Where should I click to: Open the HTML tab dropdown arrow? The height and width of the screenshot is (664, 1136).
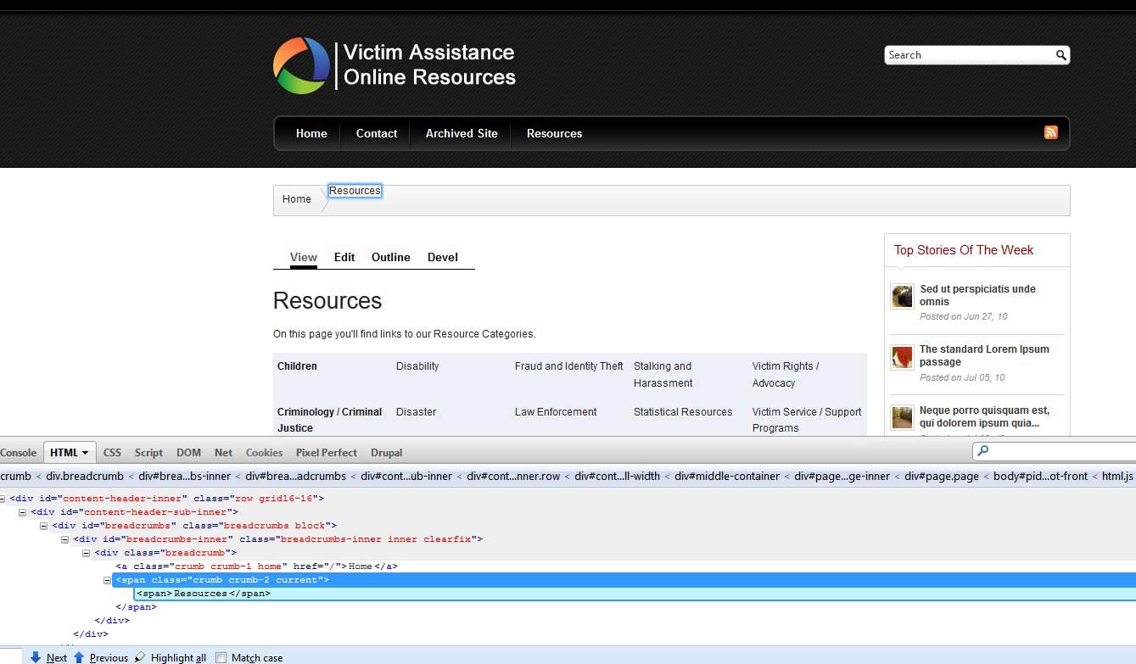(86, 453)
